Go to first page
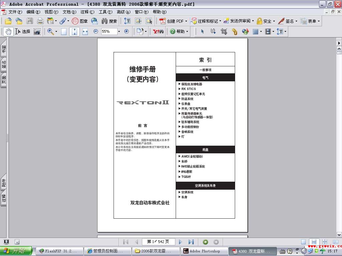This screenshot has height=256, width=342. click(x=126, y=242)
